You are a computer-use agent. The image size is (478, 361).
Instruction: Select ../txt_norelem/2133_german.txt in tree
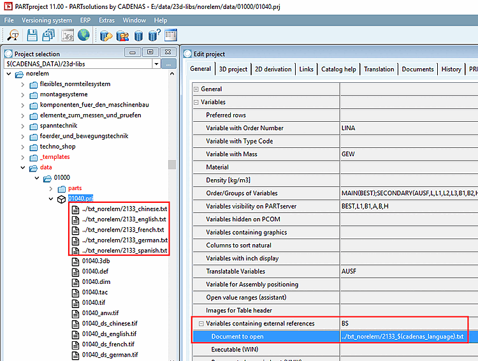[125, 240]
